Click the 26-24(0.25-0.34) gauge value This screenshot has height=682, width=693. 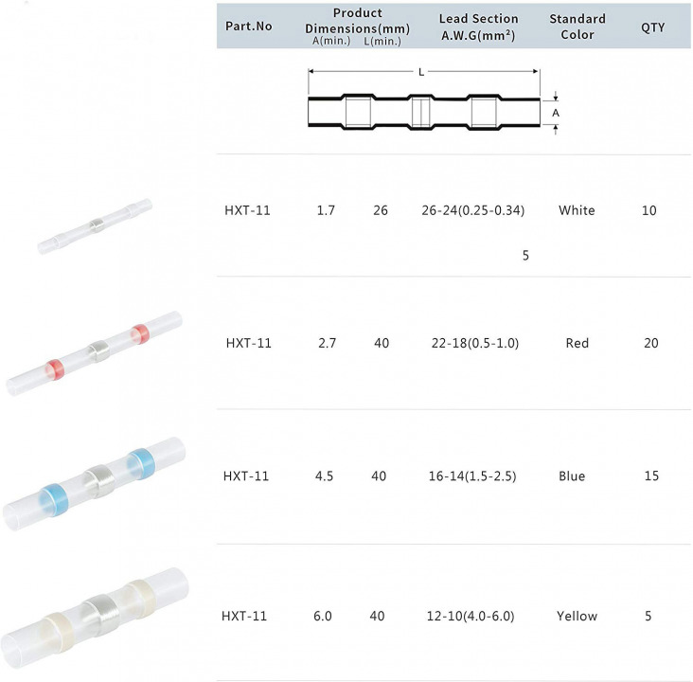(473, 210)
